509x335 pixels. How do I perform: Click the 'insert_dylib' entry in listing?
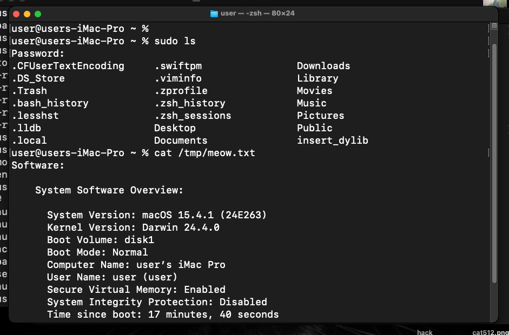332,140
